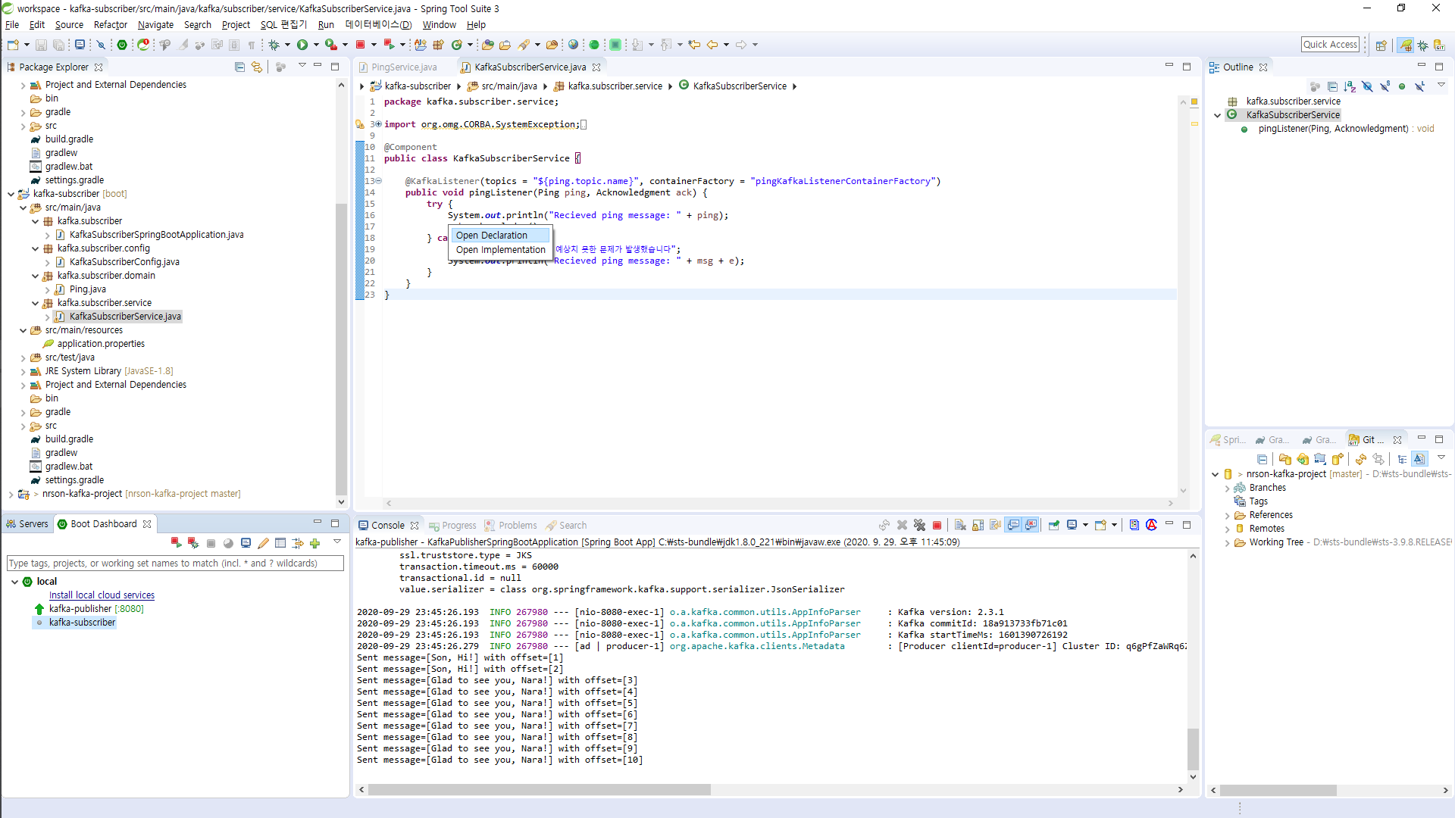Open the Refactor menu
Image resolution: width=1455 pixels, height=818 pixels.
point(110,24)
